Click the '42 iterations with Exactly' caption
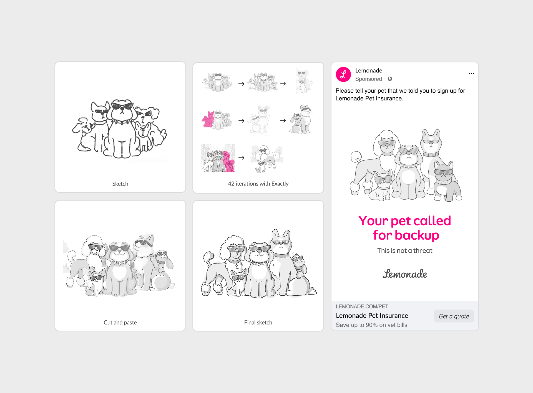This screenshot has height=393, width=533. (x=258, y=184)
